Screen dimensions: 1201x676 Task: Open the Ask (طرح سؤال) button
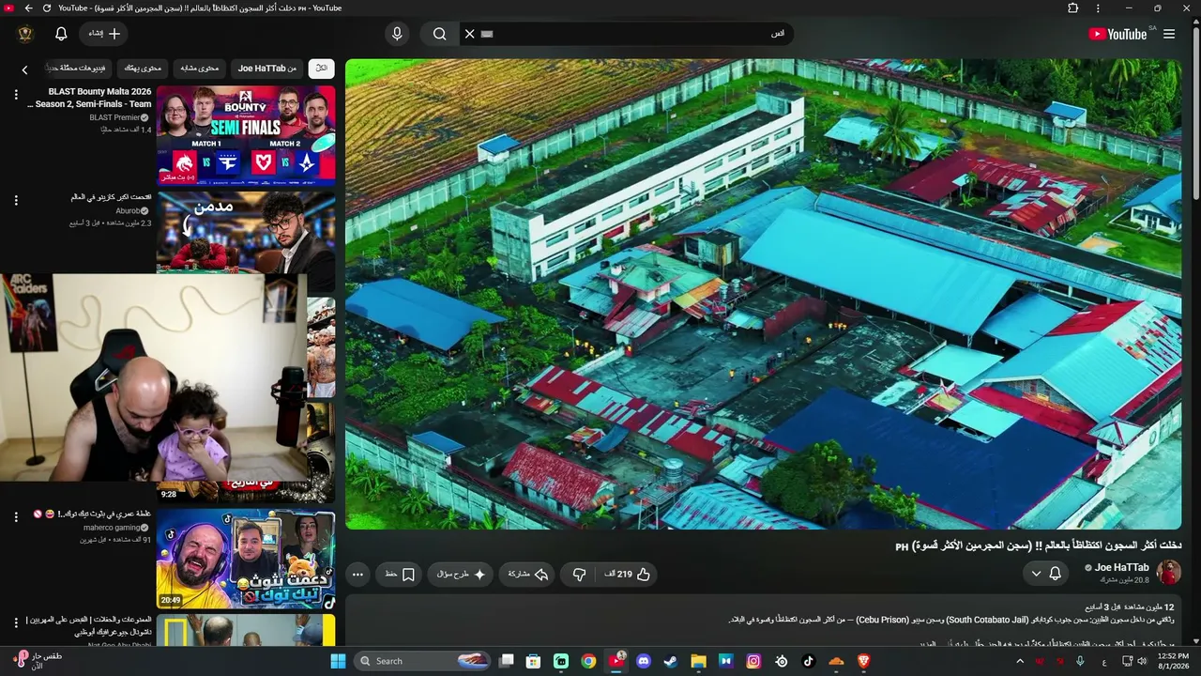point(461,574)
